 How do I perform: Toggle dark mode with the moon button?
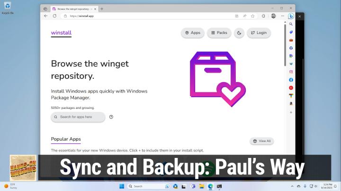tap(239, 33)
